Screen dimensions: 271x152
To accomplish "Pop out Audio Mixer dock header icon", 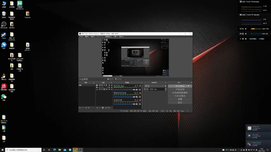I will point(142,82).
